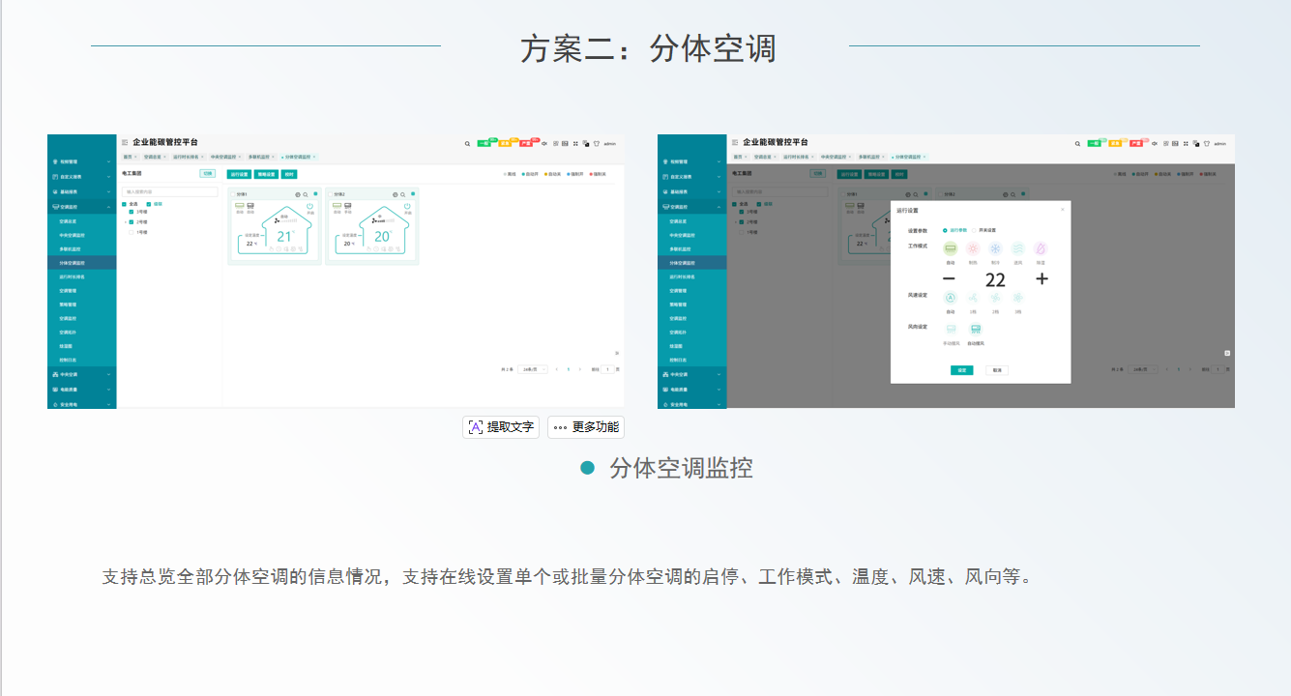This screenshot has width=1291, height=696.
Task: Set wind speed to 3档 icon
Action: pyautogui.click(x=1018, y=298)
